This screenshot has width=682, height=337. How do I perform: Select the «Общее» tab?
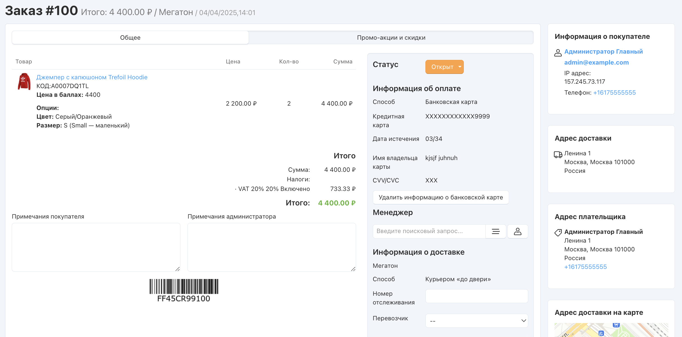[130, 37]
